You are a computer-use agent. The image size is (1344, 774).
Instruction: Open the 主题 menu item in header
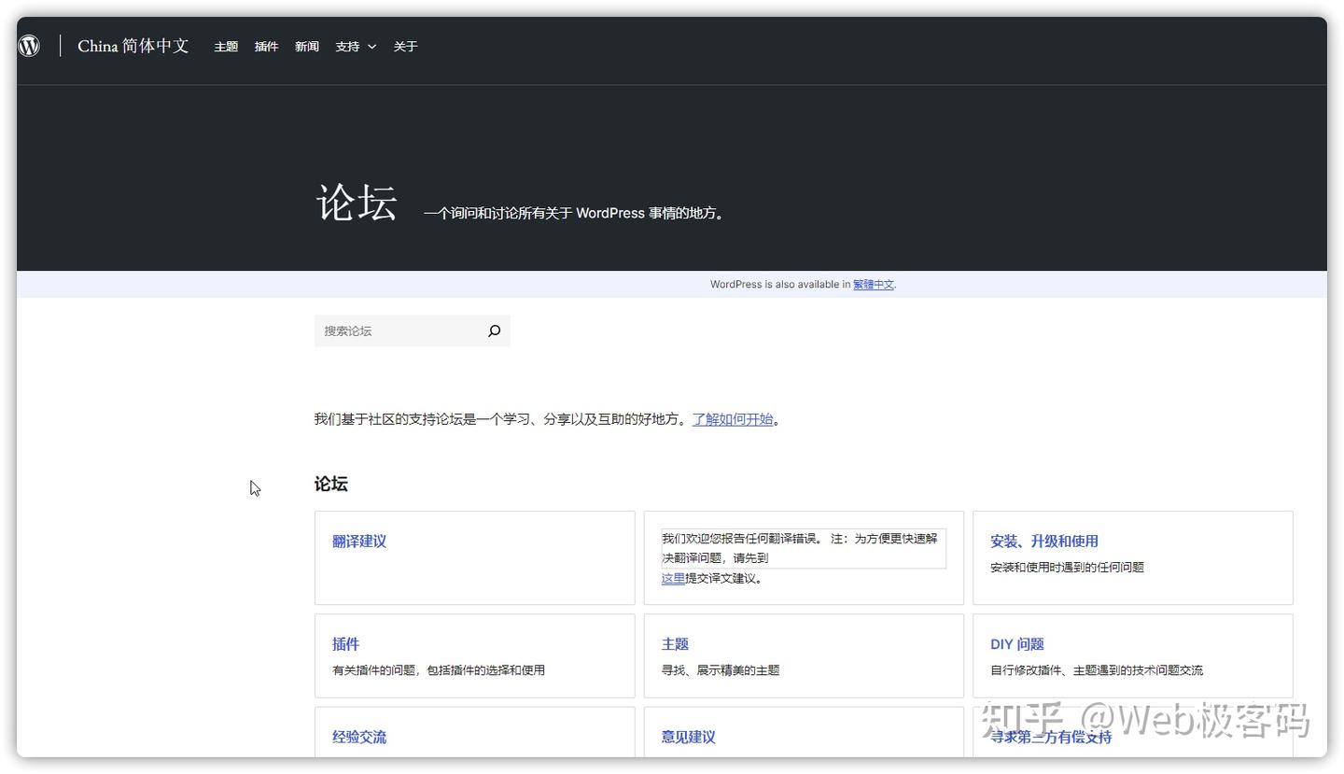[x=226, y=47]
